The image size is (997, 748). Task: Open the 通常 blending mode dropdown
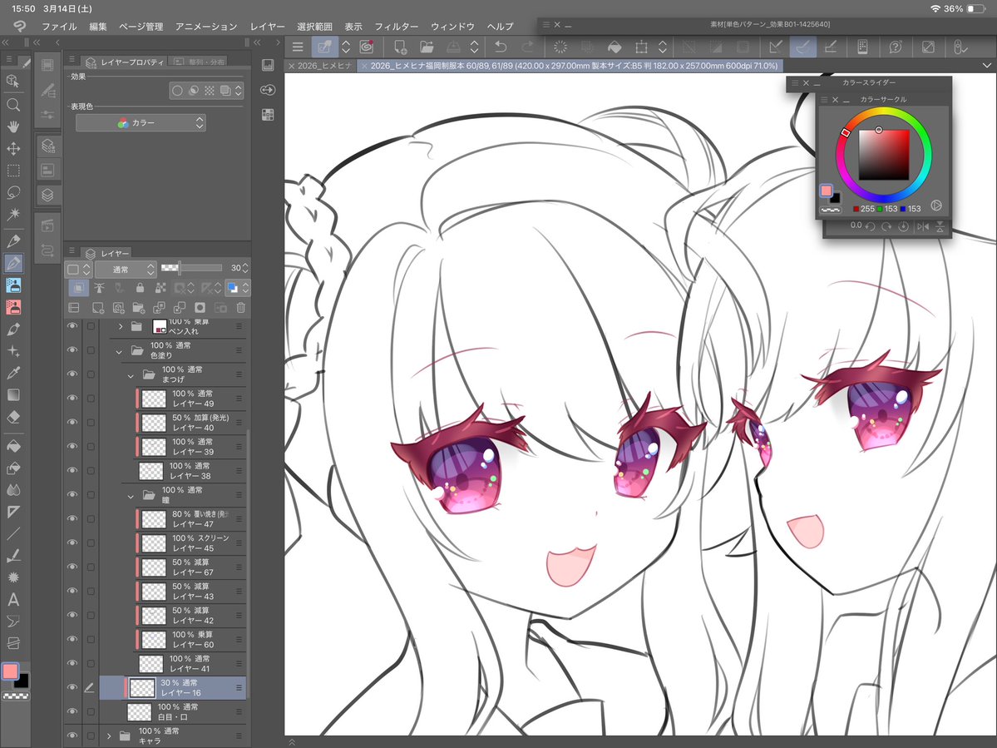[x=126, y=270]
